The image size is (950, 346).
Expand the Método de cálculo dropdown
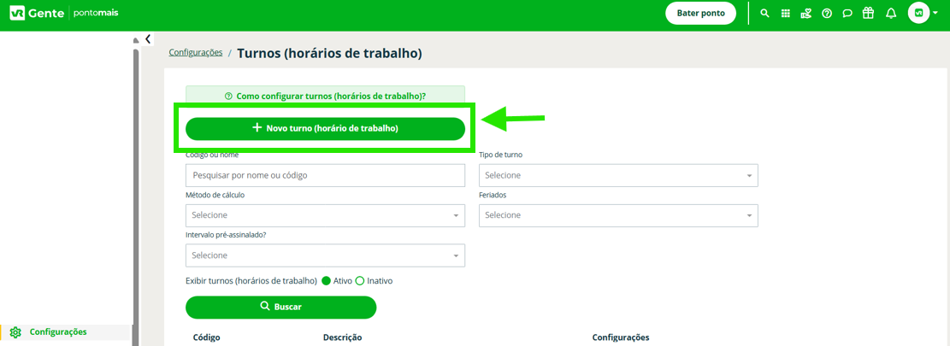[x=325, y=215]
